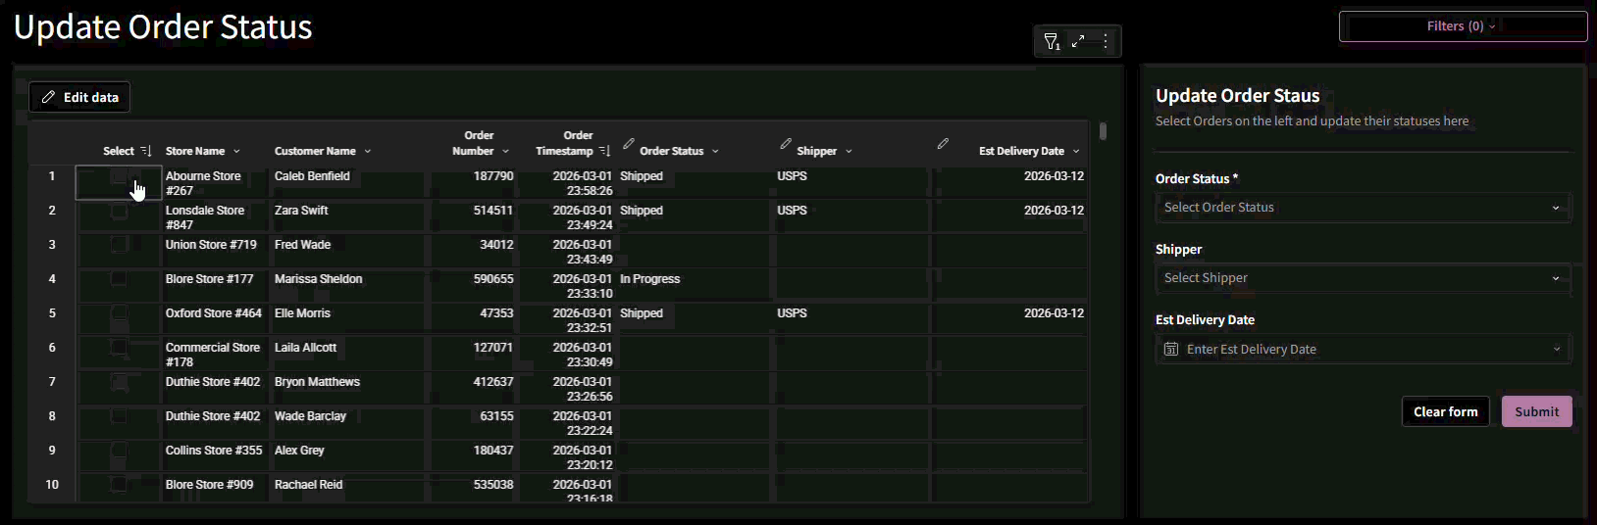The height and width of the screenshot is (525, 1597).
Task: Expand the Filters (0) dropdown
Action: [x=1462, y=26]
